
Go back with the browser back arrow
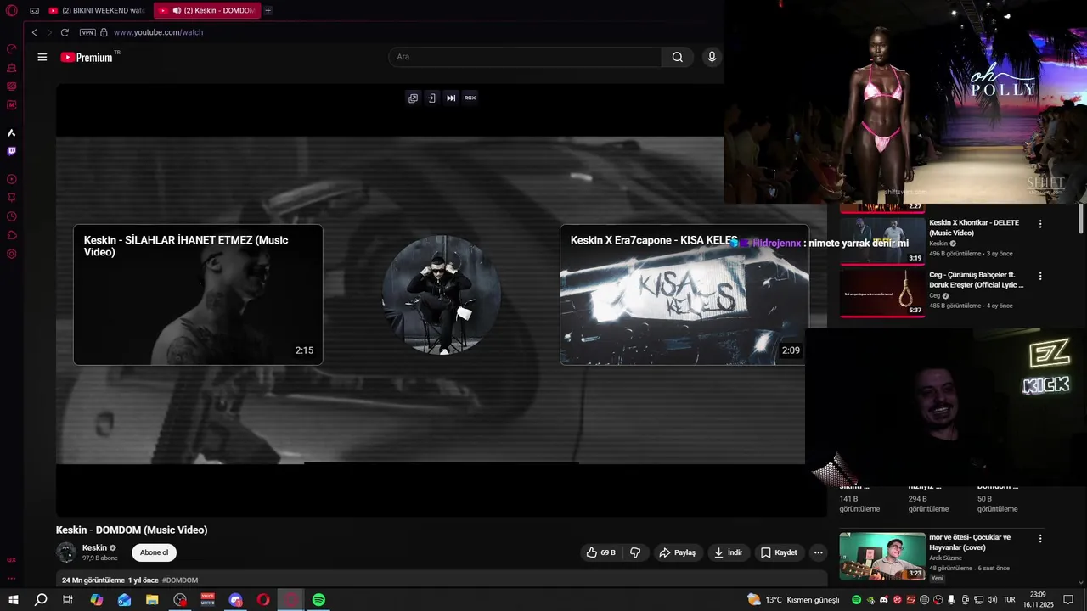(34, 32)
